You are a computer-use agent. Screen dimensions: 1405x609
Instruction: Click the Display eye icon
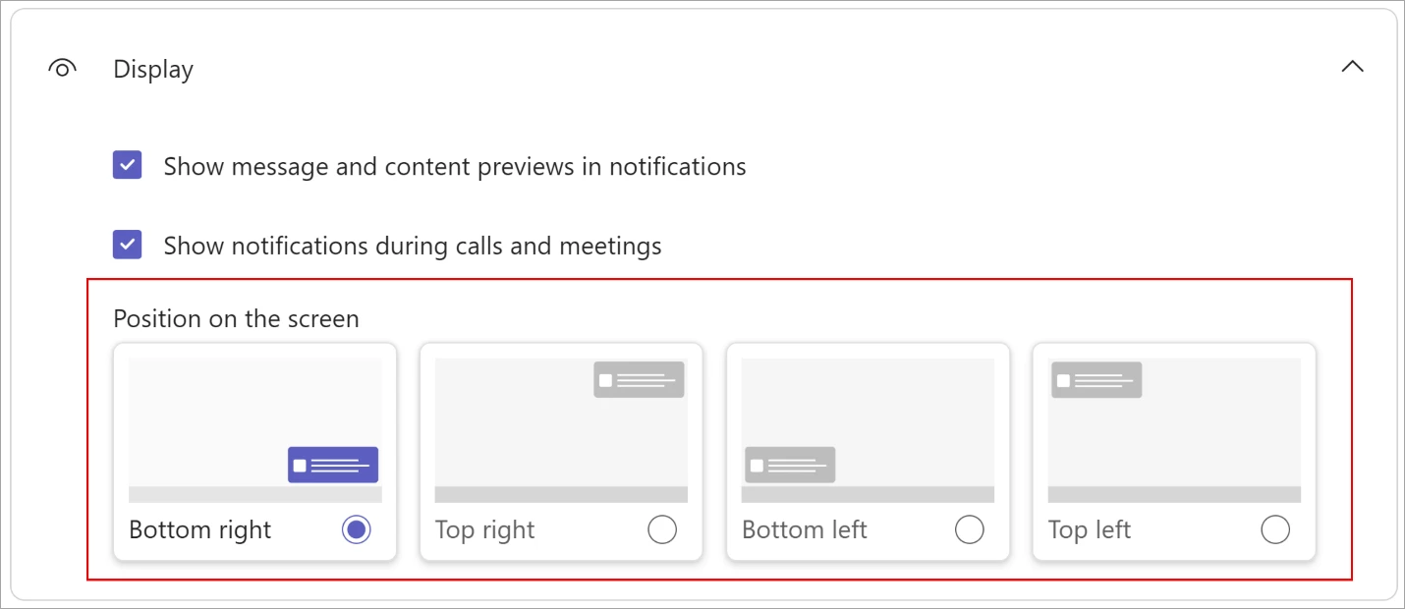coord(62,69)
